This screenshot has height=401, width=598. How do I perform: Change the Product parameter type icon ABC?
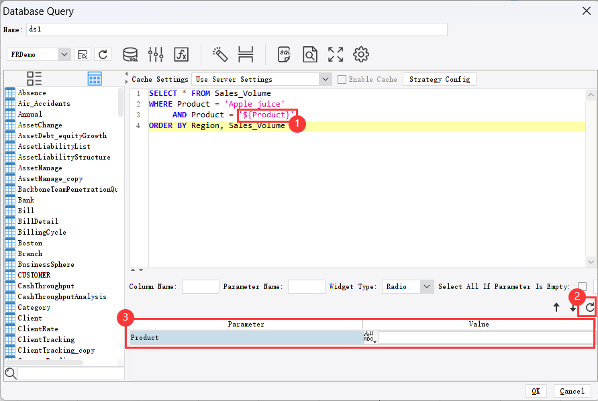(x=370, y=337)
